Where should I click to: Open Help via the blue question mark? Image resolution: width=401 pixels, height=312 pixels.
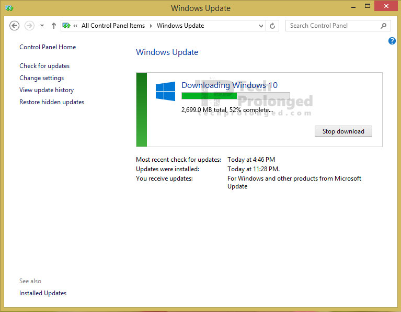(x=392, y=41)
